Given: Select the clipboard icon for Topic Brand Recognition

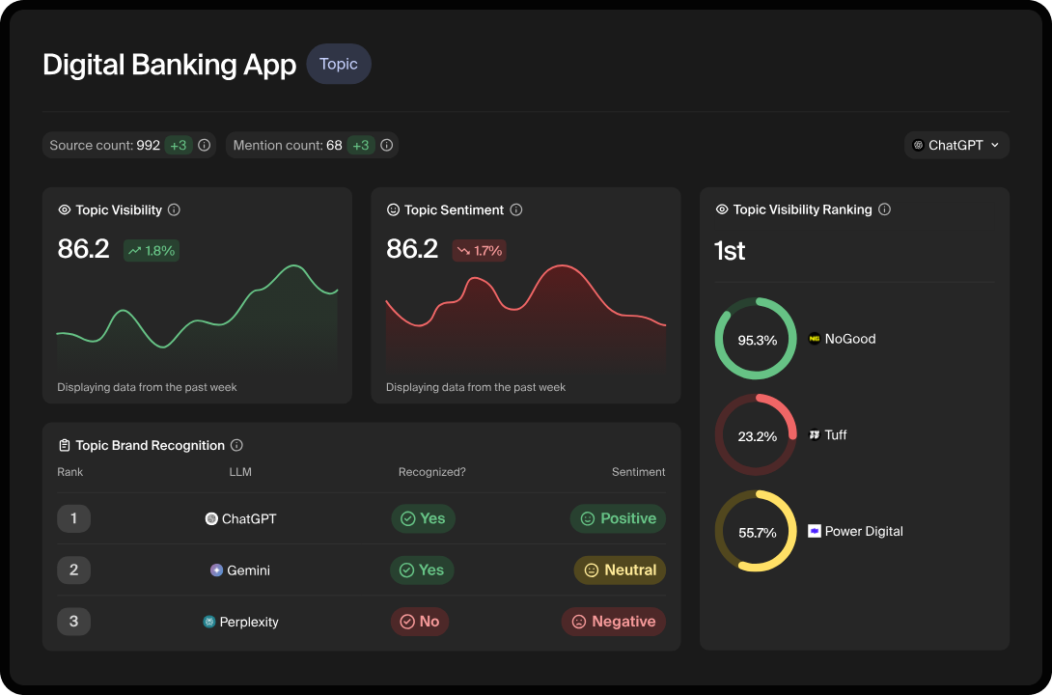Looking at the screenshot, I should coord(63,445).
